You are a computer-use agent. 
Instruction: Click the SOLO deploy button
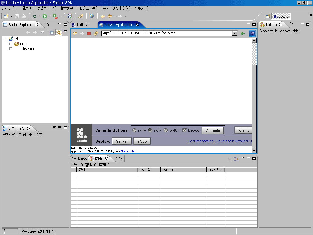click(x=142, y=141)
